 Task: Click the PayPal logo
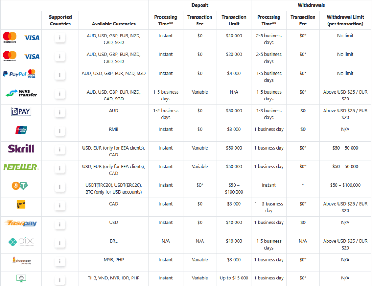pyautogui.click(x=14, y=74)
